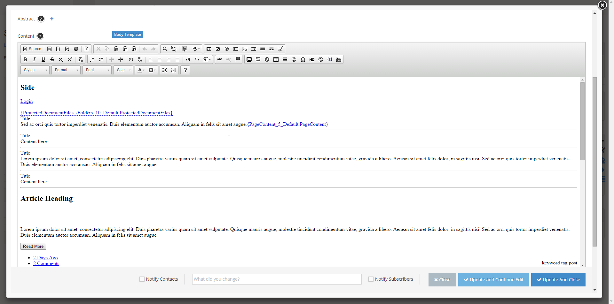Screen dimensions: 614x304
Task: Follow the Login link in the content
Action: pos(26,101)
